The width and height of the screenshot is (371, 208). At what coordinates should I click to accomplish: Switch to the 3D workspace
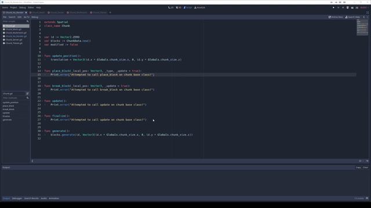pos(179,8)
